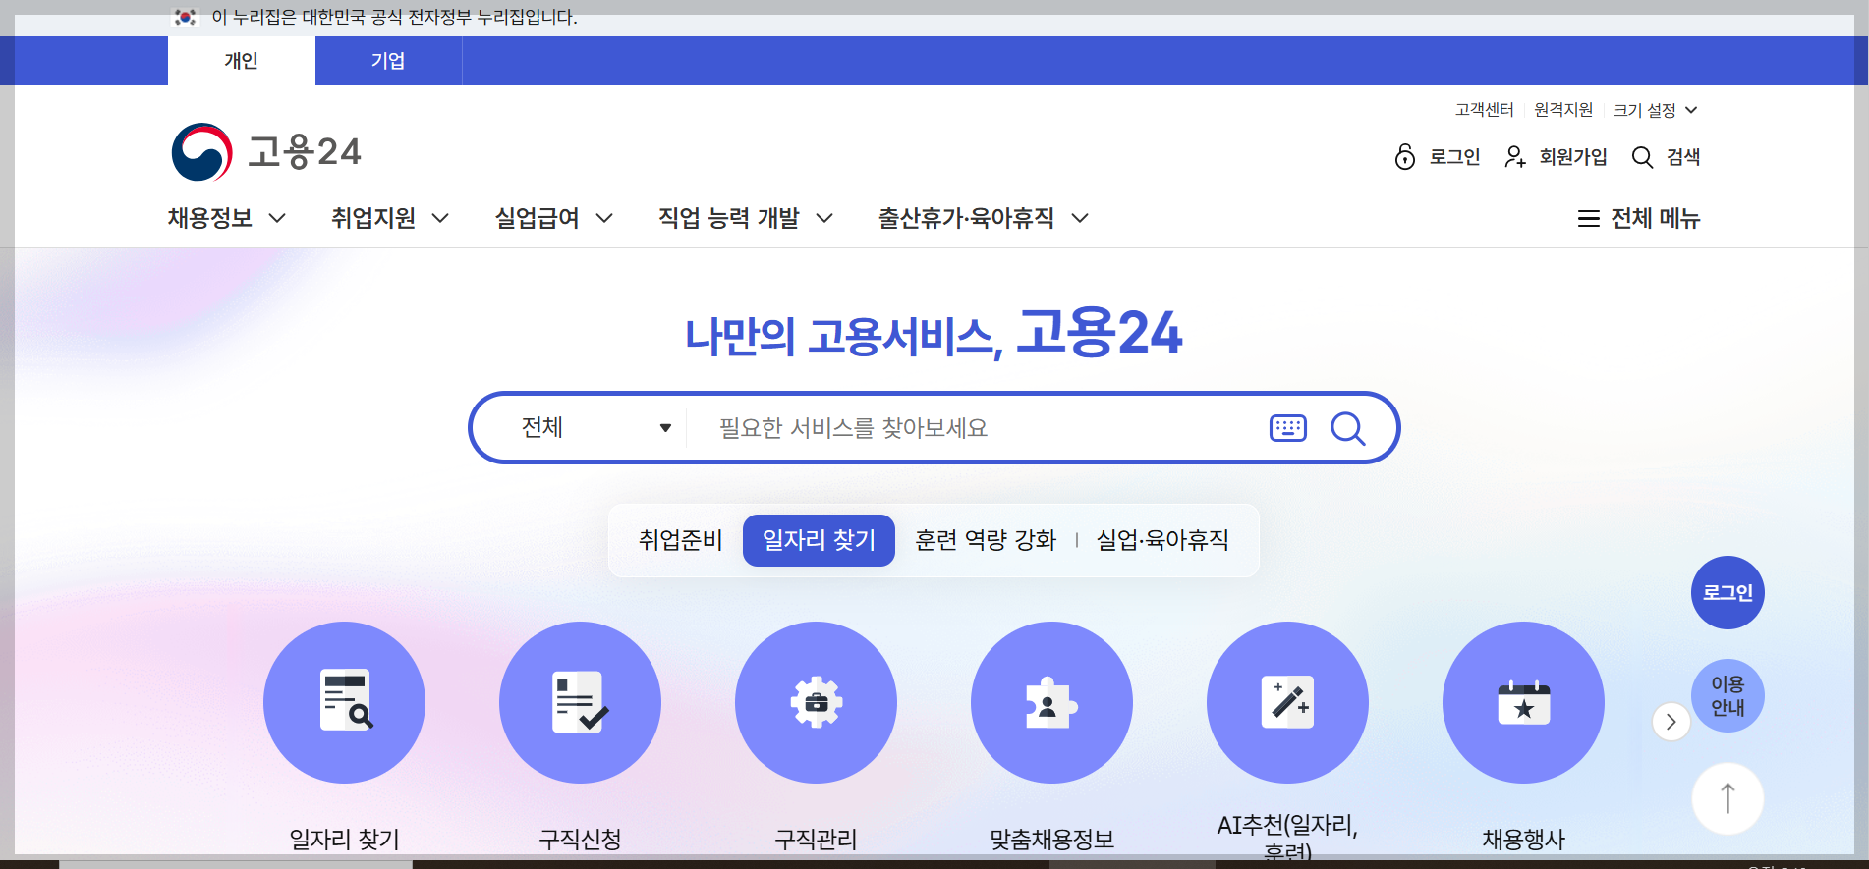Select the 취업준비 tab
This screenshot has width=1869, height=869.
pyautogui.click(x=680, y=540)
